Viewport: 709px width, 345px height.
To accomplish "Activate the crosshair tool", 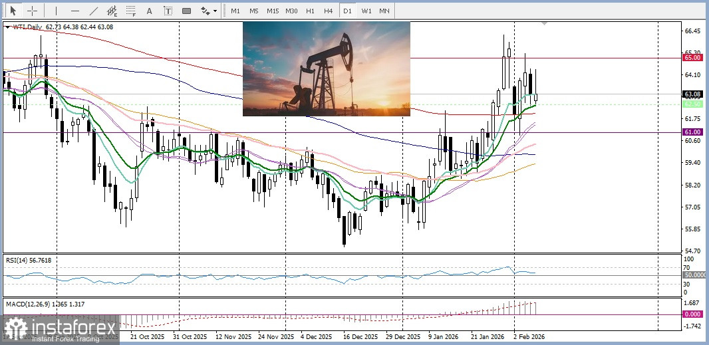I will [x=32, y=11].
